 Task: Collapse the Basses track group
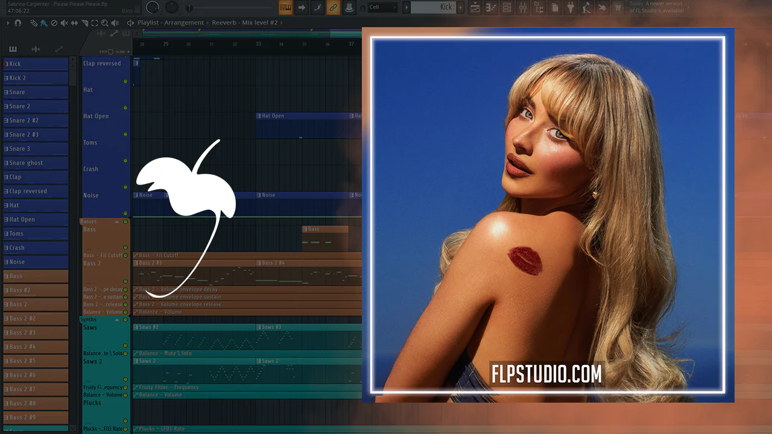coord(117,222)
